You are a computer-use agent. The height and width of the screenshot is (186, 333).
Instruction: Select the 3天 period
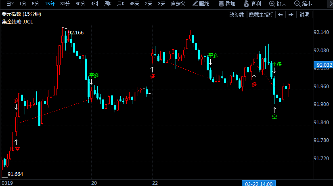click(x=161, y=4)
